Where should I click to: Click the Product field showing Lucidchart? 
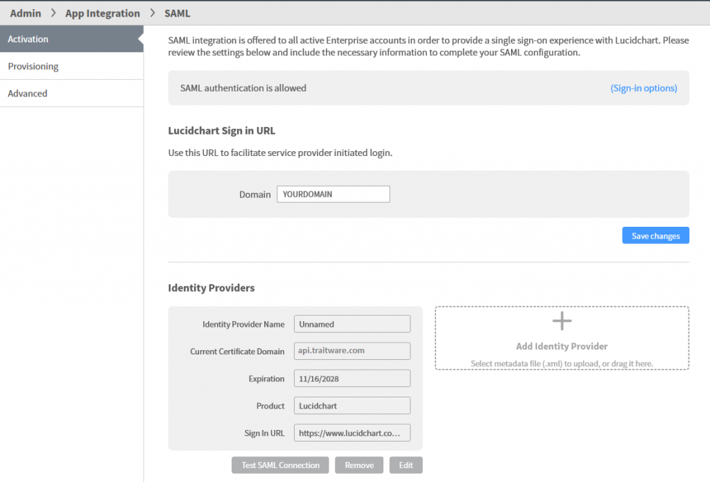352,406
